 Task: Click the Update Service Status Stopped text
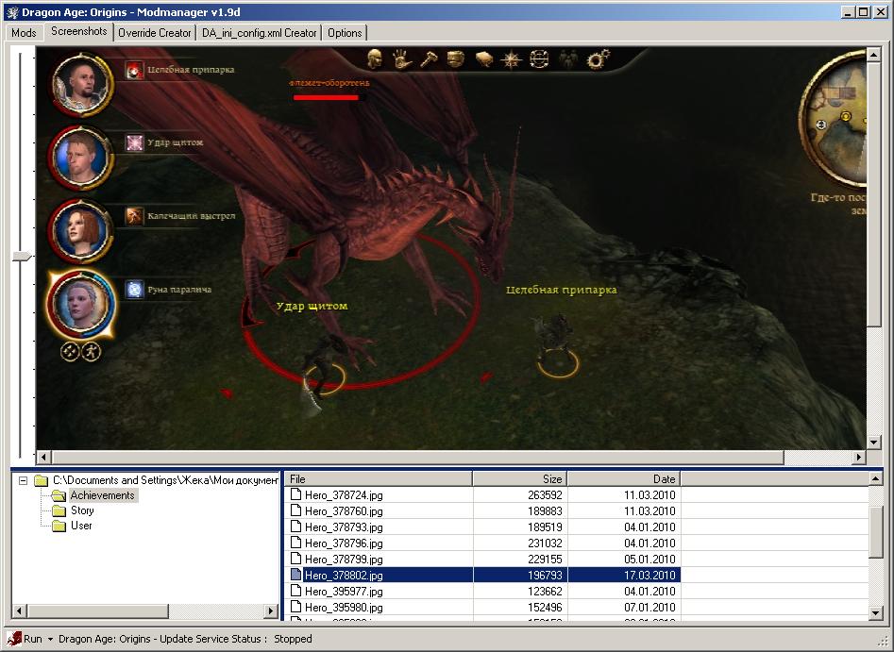[x=185, y=639]
